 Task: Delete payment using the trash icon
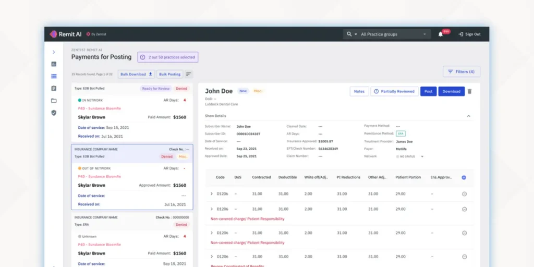tap(469, 91)
